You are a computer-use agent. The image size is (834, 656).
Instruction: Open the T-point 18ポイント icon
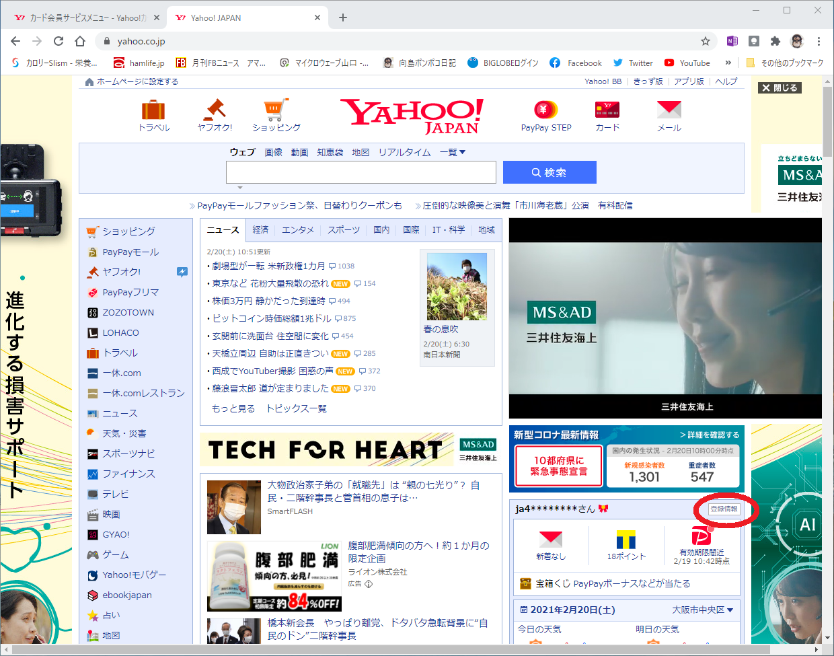coord(626,539)
